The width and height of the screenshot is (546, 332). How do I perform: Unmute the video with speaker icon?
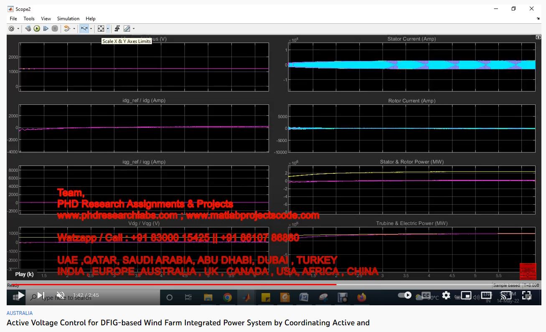click(x=61, y=295)
